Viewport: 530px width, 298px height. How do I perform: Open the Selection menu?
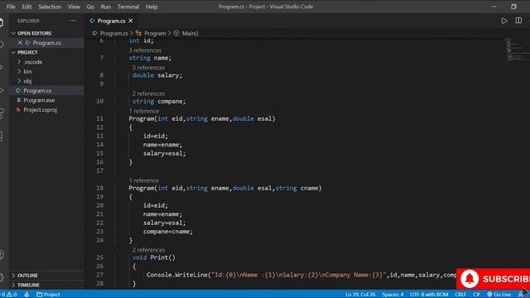50,7
